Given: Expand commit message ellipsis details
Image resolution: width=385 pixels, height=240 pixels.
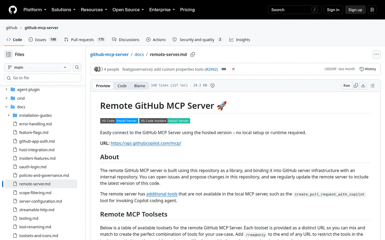Looking at the screenshot, I should (x=224, y=69).
